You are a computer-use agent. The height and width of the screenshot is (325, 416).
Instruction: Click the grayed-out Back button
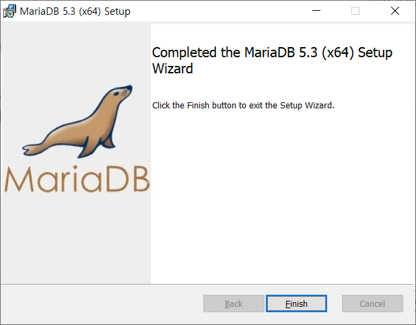click(x=234, y=303)
